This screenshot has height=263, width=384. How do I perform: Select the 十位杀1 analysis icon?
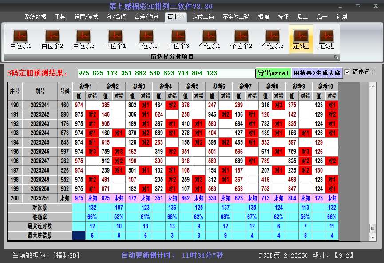pyautogui.click(x=115, y=39)
